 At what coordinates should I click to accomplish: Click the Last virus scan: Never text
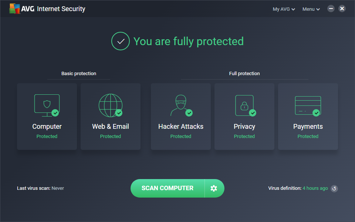tap(40, 188)
